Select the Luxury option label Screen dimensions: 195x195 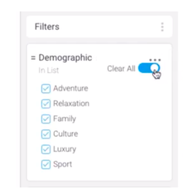click(65, 149)
